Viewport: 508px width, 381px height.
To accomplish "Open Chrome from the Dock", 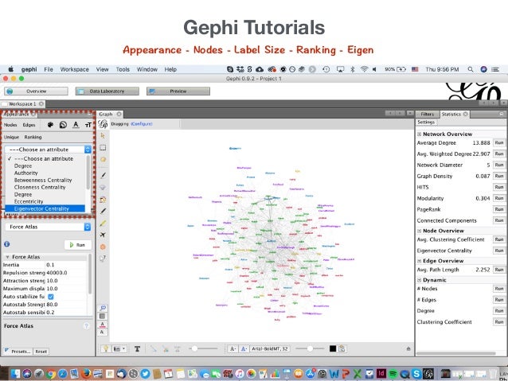I will point(50,374).
